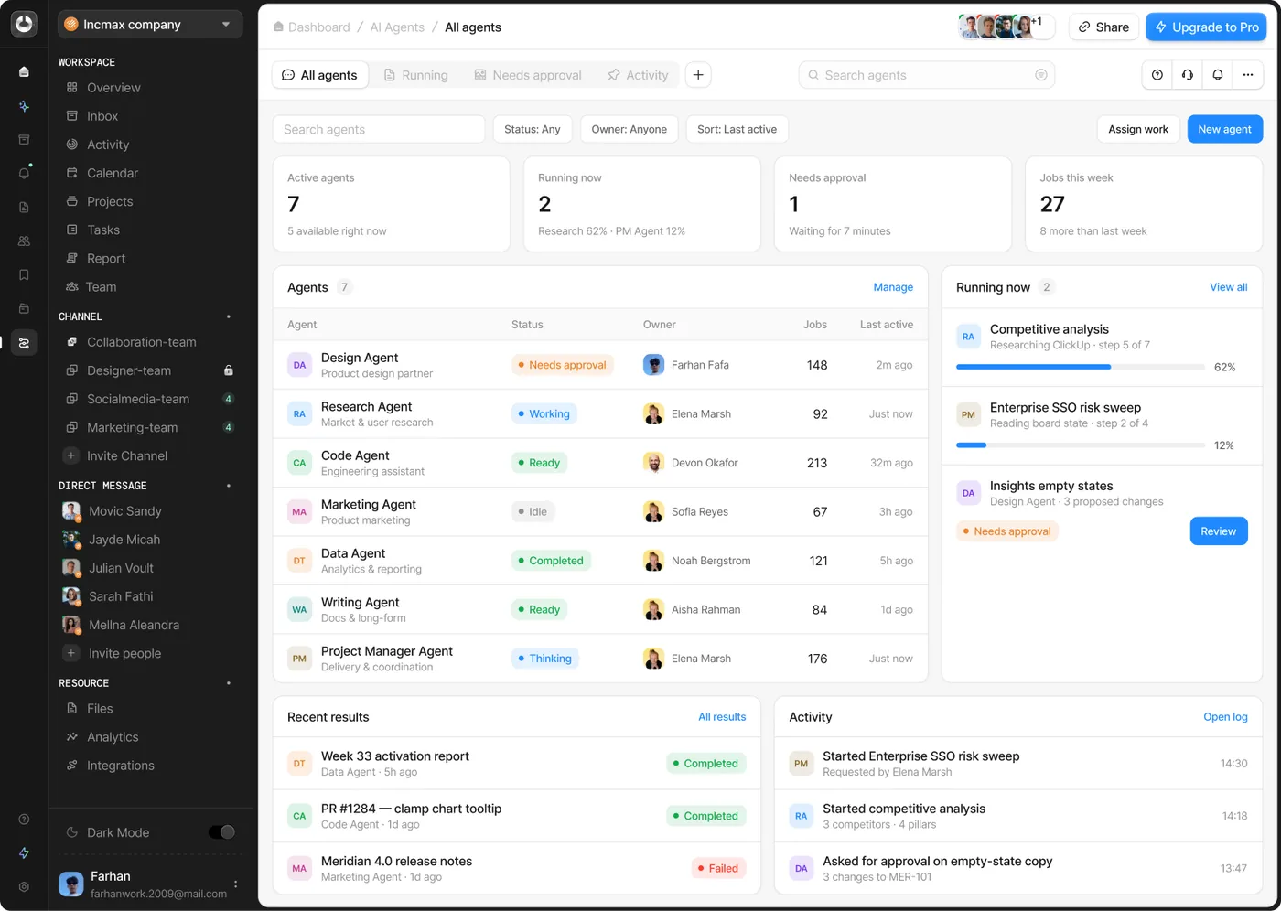Click the bookmark icon in left rail
The height and width of the screenshot is (911, 1281).
click(24, 275)
